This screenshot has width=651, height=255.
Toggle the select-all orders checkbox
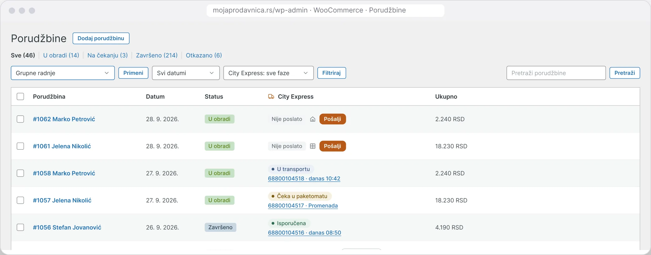20,97
